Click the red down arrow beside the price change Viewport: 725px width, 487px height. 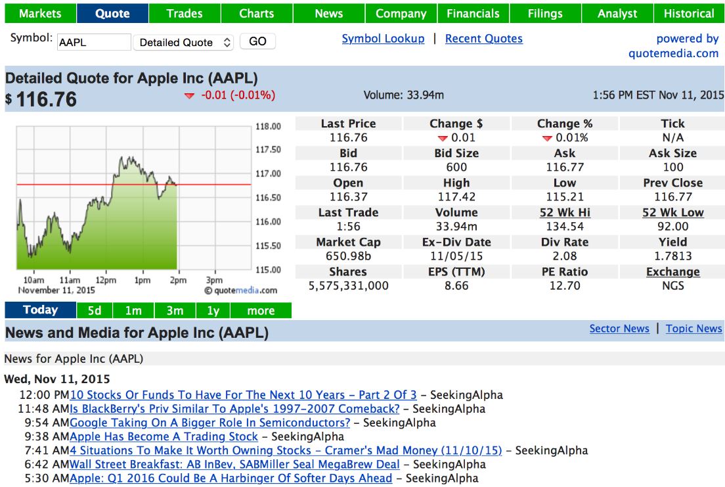190,96
